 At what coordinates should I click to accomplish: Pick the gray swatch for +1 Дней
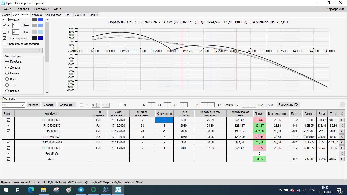point(34,25)
